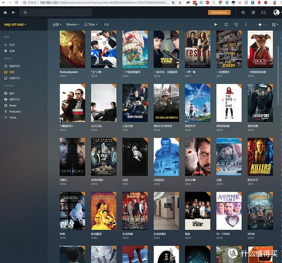Open the playlists item with list icon
This screenshot has width=282, height=263.
coord(12,66)
